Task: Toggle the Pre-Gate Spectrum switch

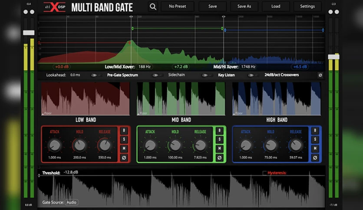Action: click(x=96, y=75)
